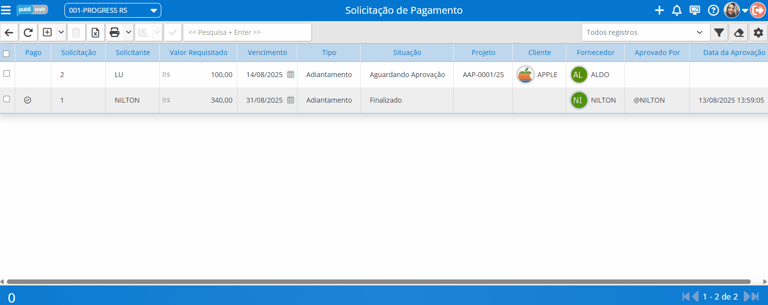Click the back arrow toolbar button
The width and height of the screenshot is (768, 305).
(9, 32)
